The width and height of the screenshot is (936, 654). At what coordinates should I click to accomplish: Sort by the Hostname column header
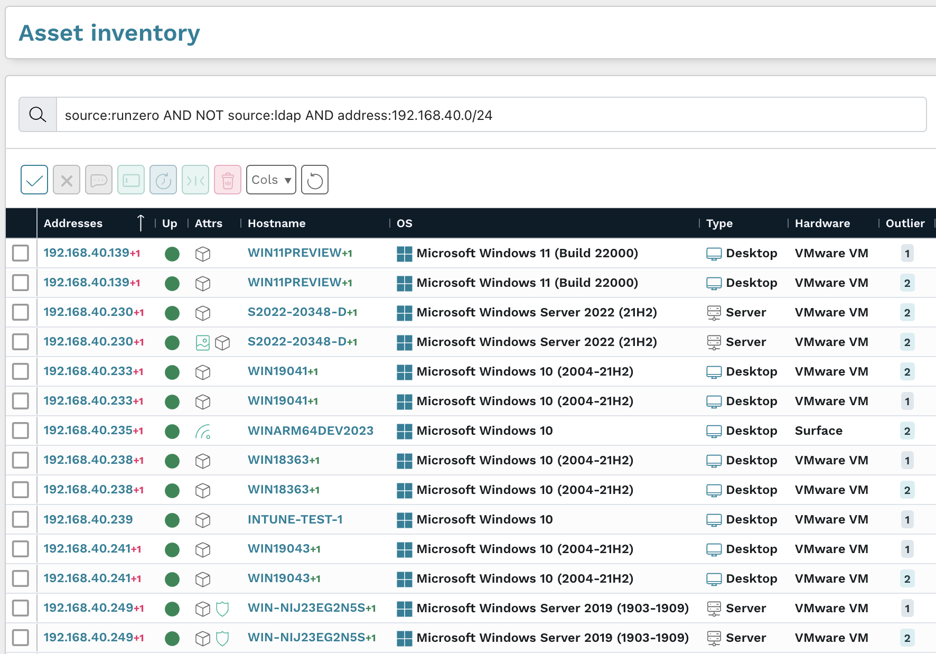click(x=277, y=223)
